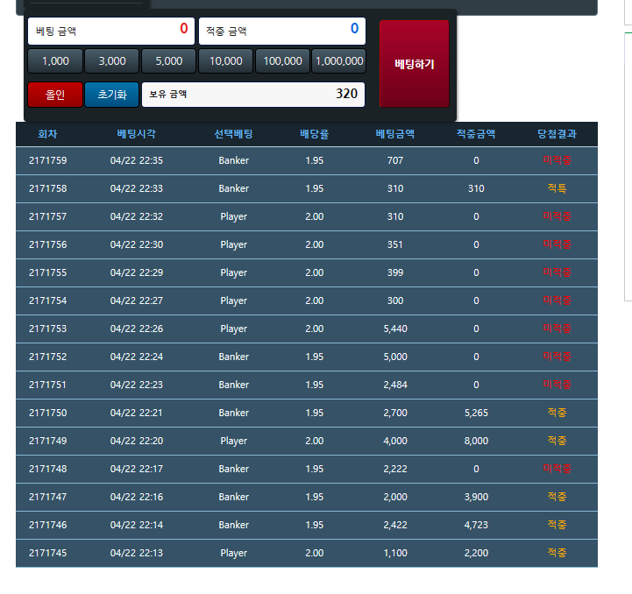The image size is (632, 594).
Task: Choose the 10,000 amount chip
Action: pyautogui.click(x=225, y=61)
